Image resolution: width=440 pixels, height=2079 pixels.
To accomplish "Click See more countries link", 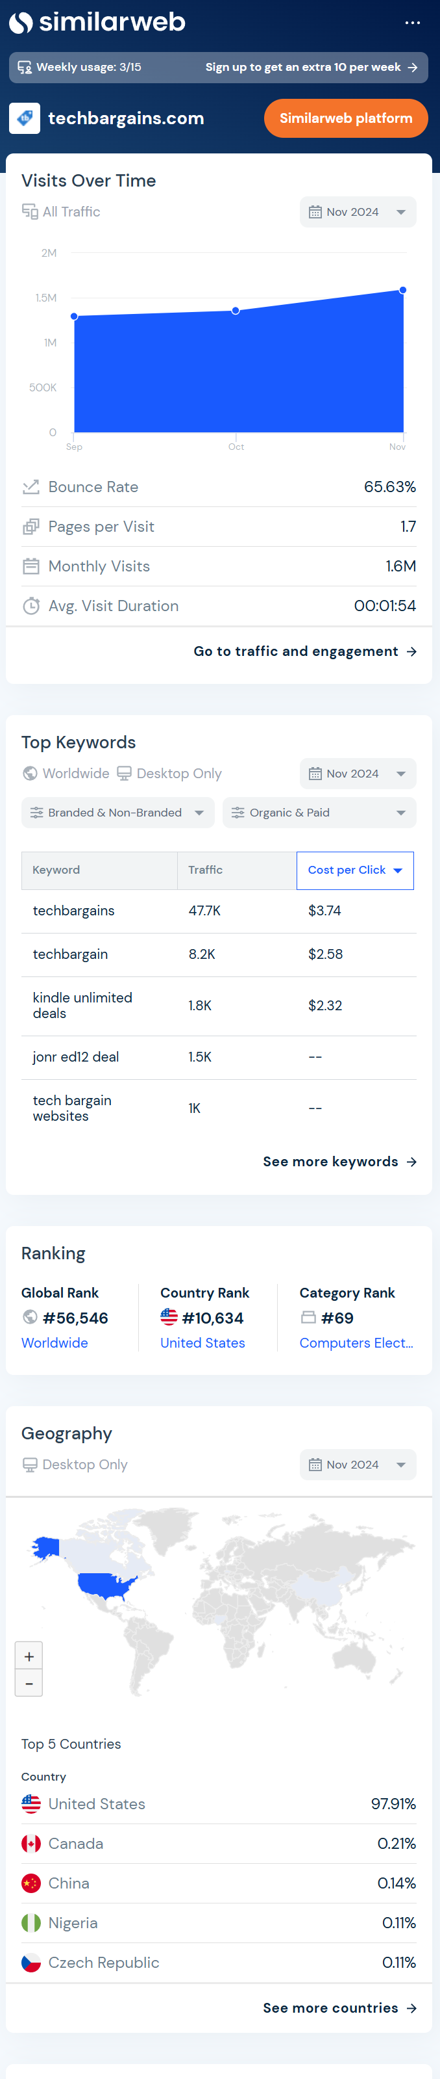I will pyautogui.click(x=339, y=2008).
